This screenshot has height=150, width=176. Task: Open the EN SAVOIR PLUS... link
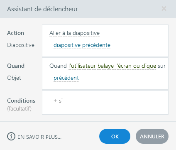(x=39, y=137)
